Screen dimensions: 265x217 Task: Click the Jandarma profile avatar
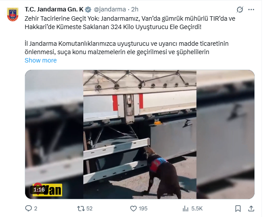[13, 15]
